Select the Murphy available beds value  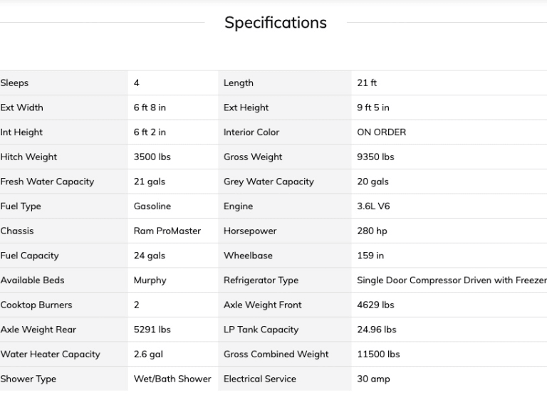(150, 280)
